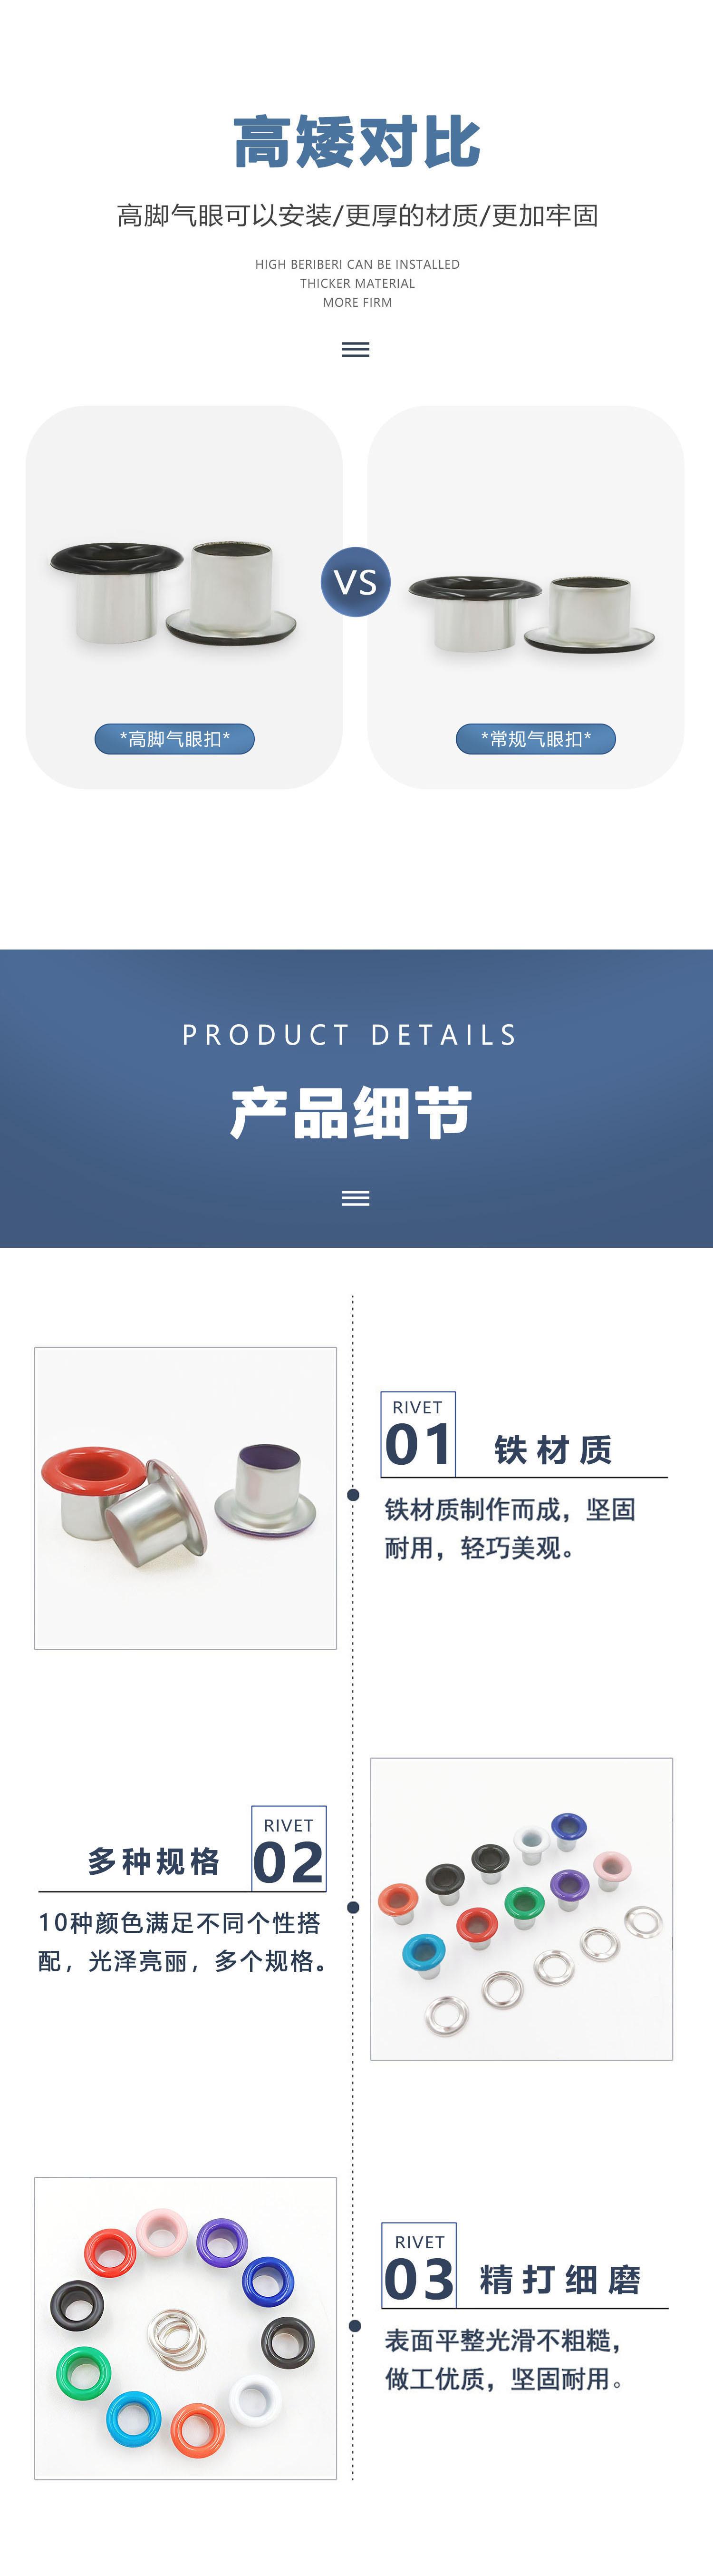Click the timeline dot beside 铁材质

[x=353, y=1495]
